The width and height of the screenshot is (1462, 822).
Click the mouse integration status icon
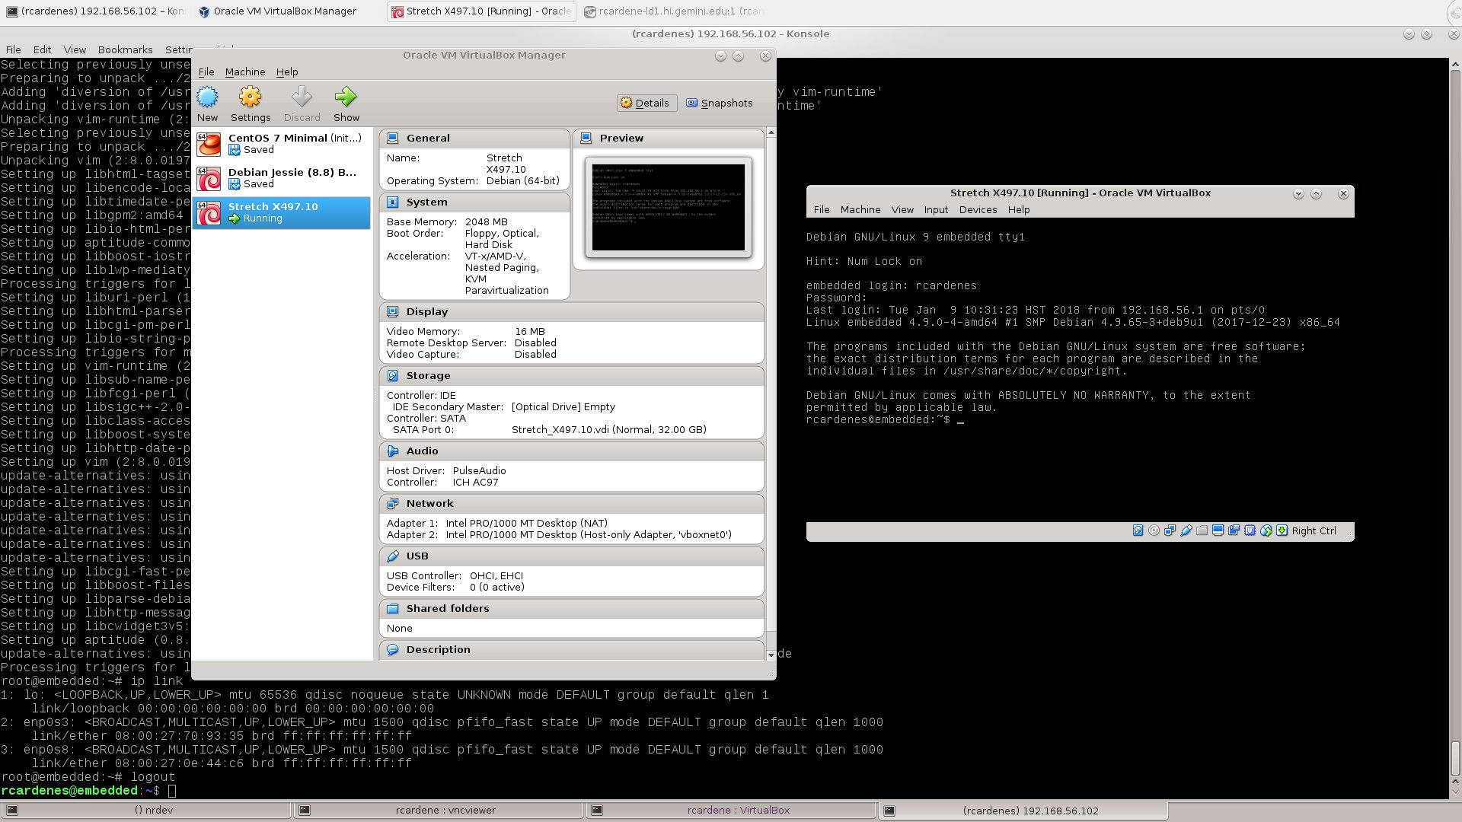click(x=1266, y=530)
